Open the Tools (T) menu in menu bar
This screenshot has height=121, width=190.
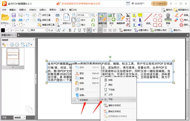click(63, 10)
